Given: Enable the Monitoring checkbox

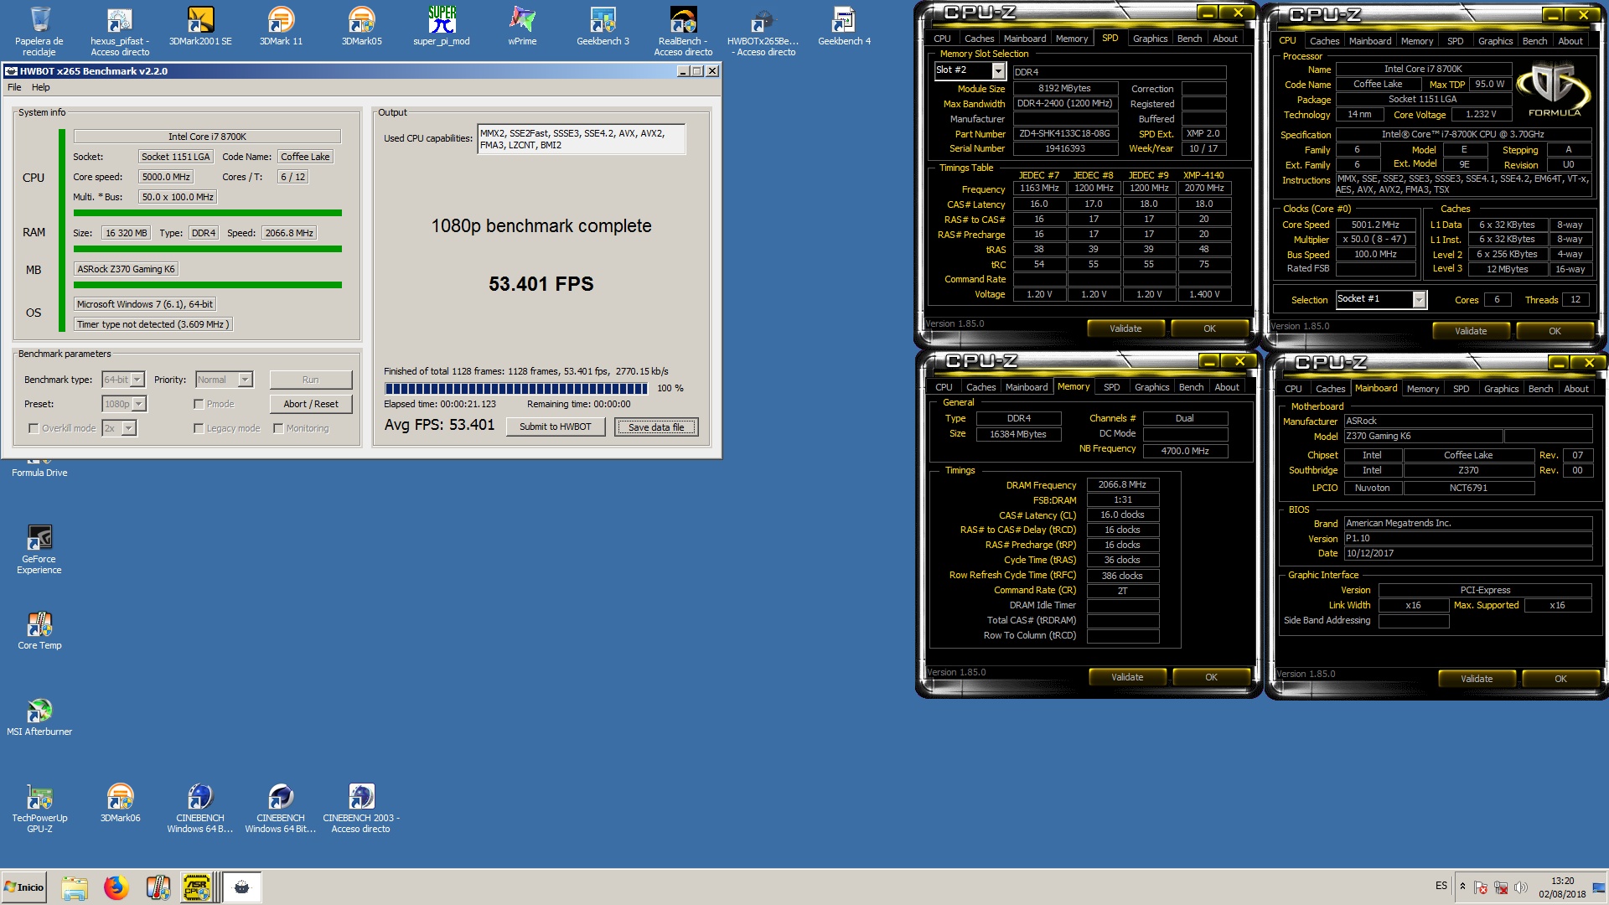Looking at the screenshot, I should [x=278, y=428].
